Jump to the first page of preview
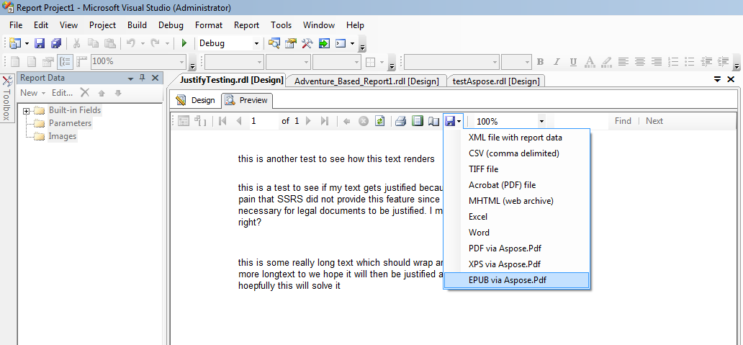Screen dimensions: 743x345 pos(222,121)
